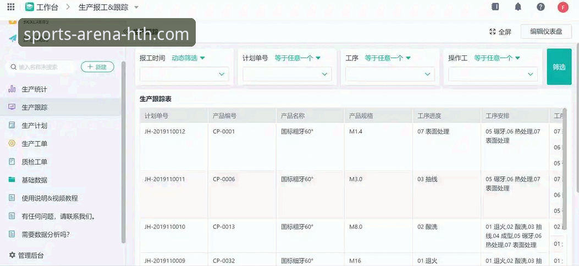Change 工序 condition 等于任意一个
The height and width of the screenshot is (266, 579).
[388, 58]
